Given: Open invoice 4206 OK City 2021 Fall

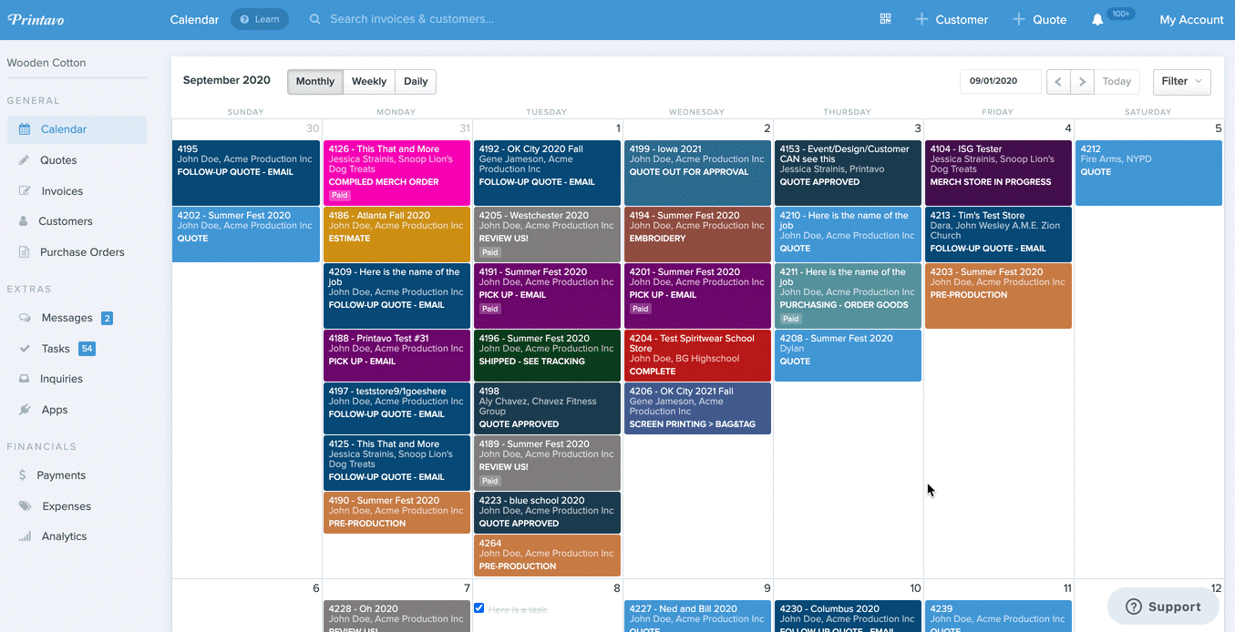Looking at the screenshot, I should point(697,408).
